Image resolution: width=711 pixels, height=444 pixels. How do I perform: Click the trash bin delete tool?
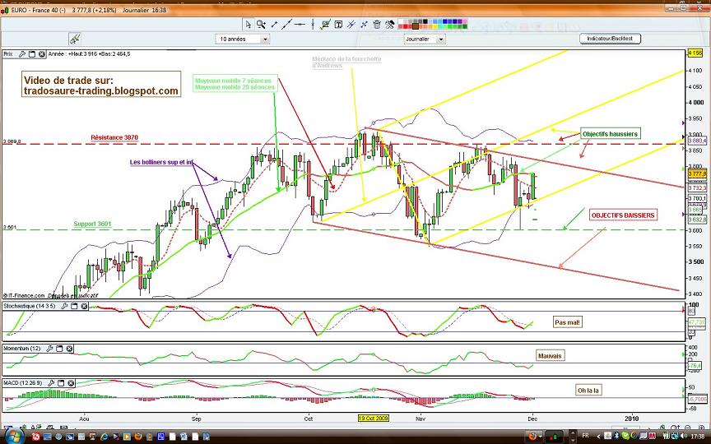(x=377, y=25)
